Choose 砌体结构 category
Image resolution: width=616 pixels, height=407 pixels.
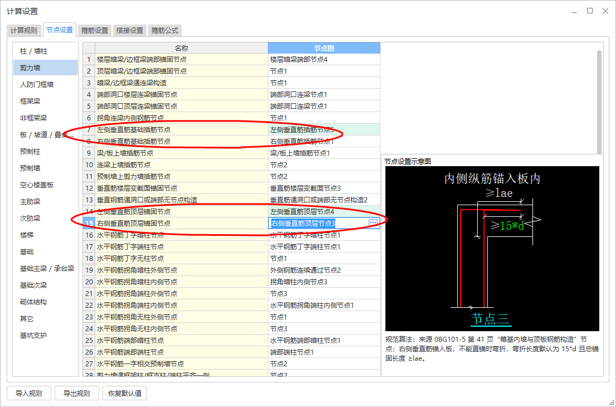[46, 302]
